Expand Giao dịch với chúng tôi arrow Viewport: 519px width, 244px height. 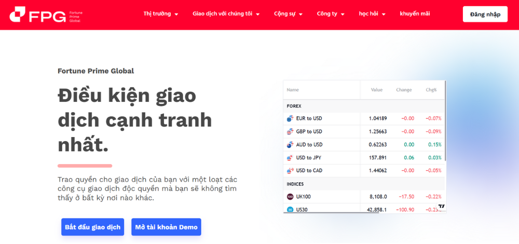pos(257,14)
